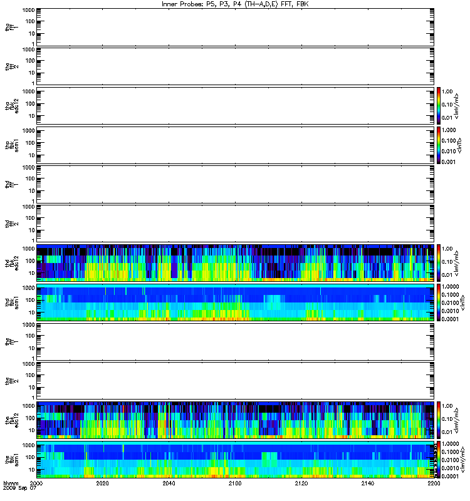Click the color bar beside thd fbk scm1
This screenshot has width=470, height=501.
439,302
